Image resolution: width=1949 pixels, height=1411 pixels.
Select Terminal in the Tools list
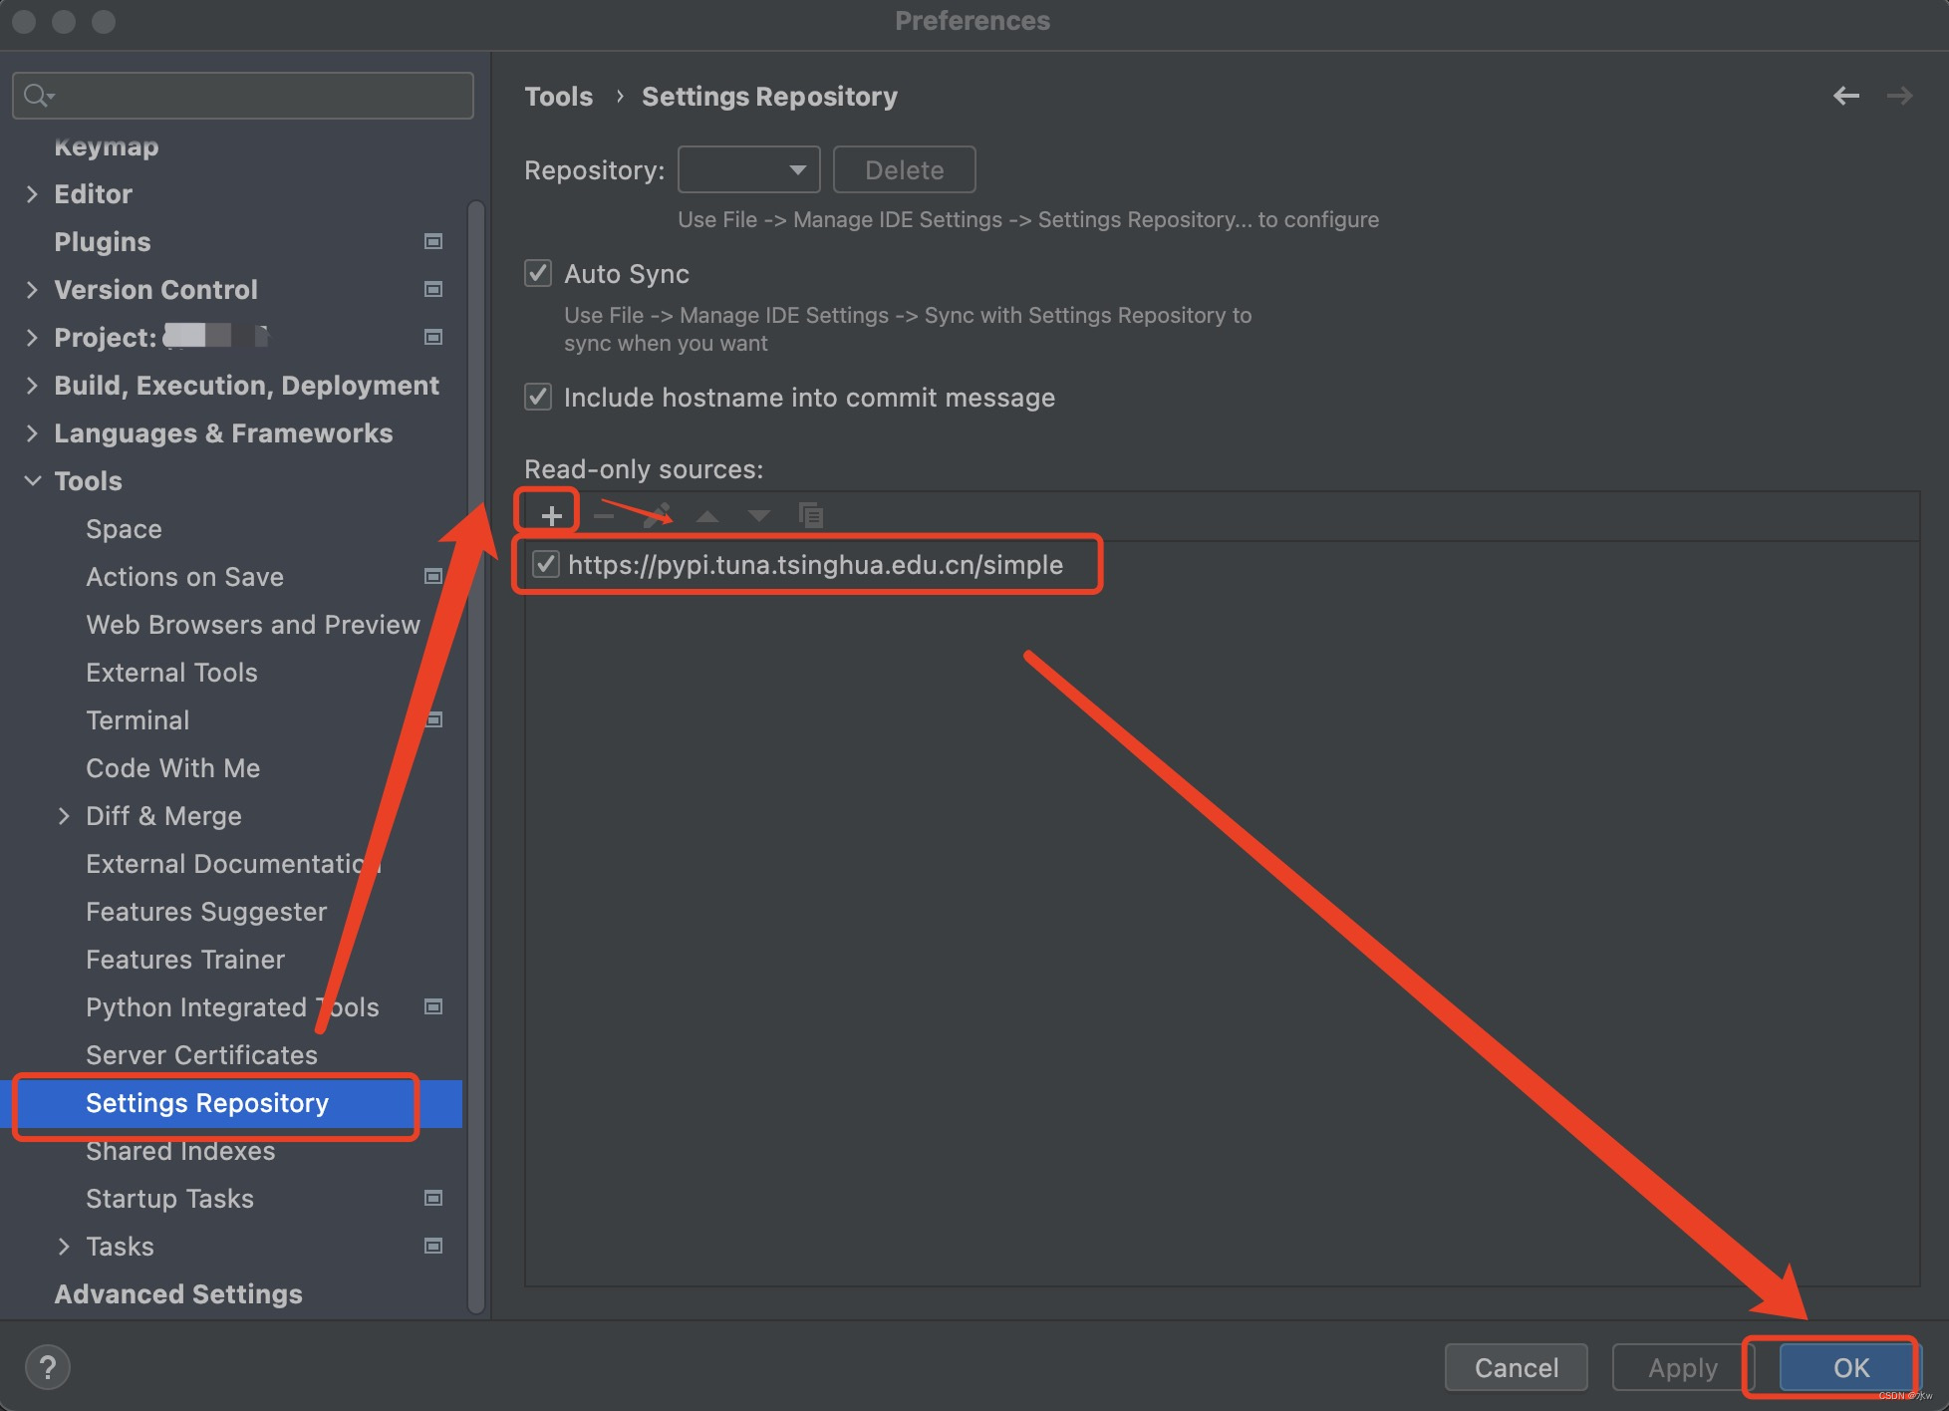click(138, 719)
